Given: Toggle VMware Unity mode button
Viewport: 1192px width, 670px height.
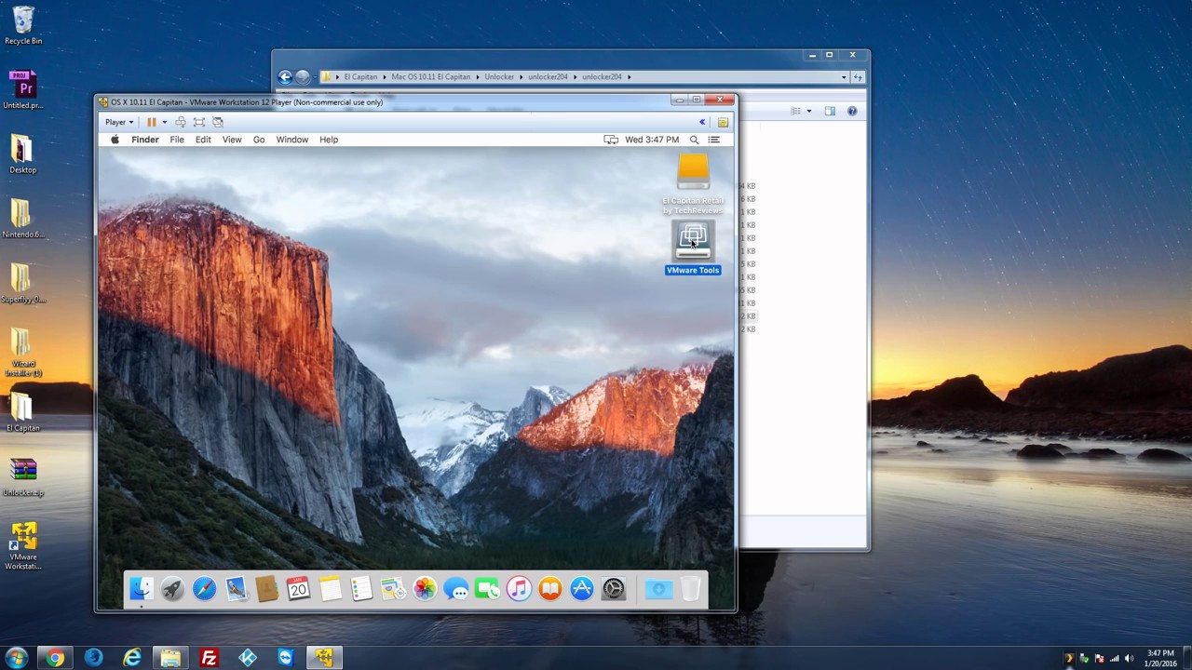Looking at the screenshot, I should pos(218,122).
